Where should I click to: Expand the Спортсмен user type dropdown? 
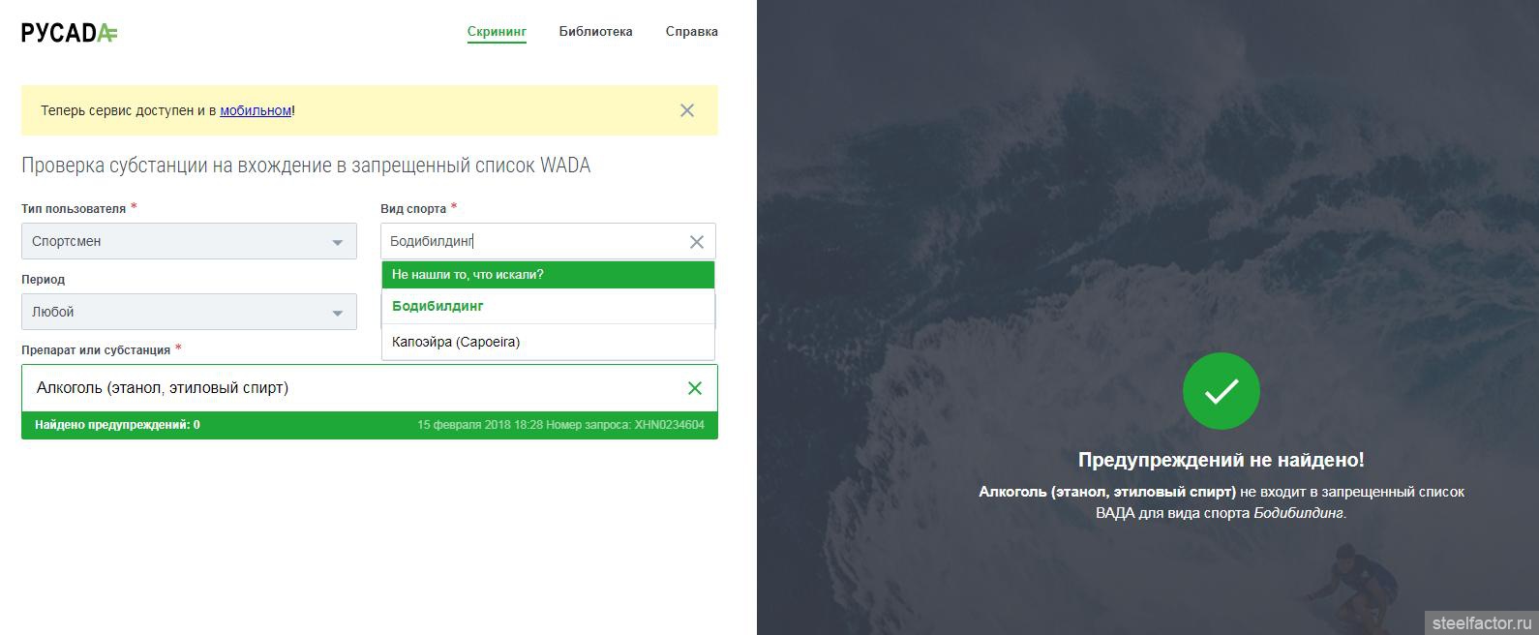point(189,241)
